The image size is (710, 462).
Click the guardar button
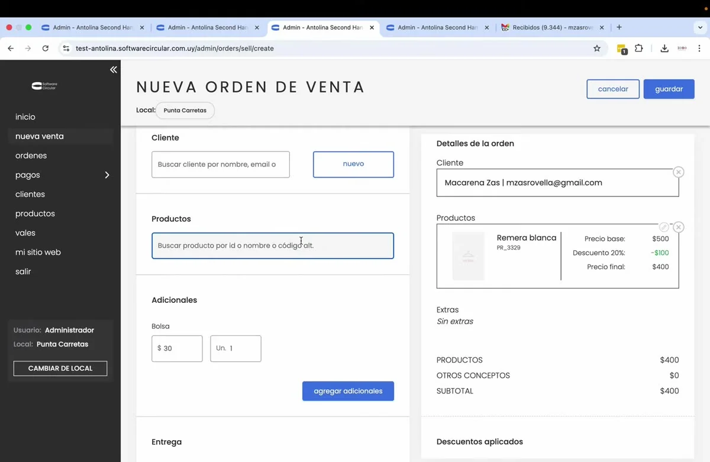(x=669, y=89)
